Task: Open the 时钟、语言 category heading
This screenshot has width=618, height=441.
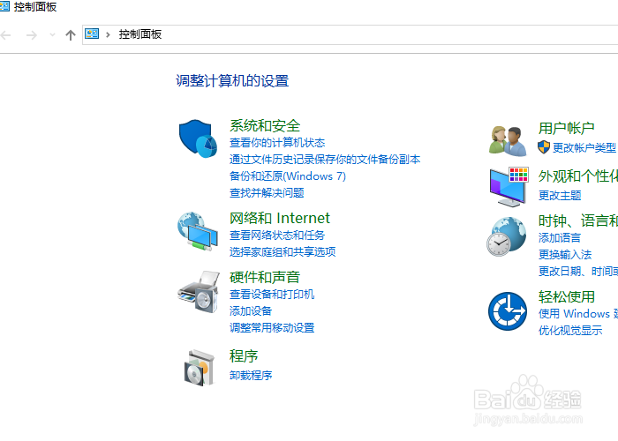Action: pyautogui.click(x=578, y=220)
